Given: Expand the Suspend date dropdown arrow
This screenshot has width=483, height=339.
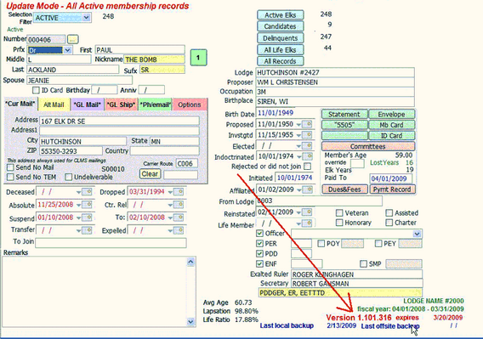Looking at the screenshot, I should coord(78,218).
